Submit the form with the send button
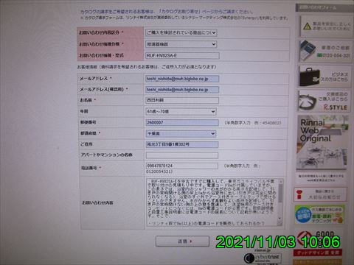The height and width of the screenshot is (265, 354). [182, 241]
